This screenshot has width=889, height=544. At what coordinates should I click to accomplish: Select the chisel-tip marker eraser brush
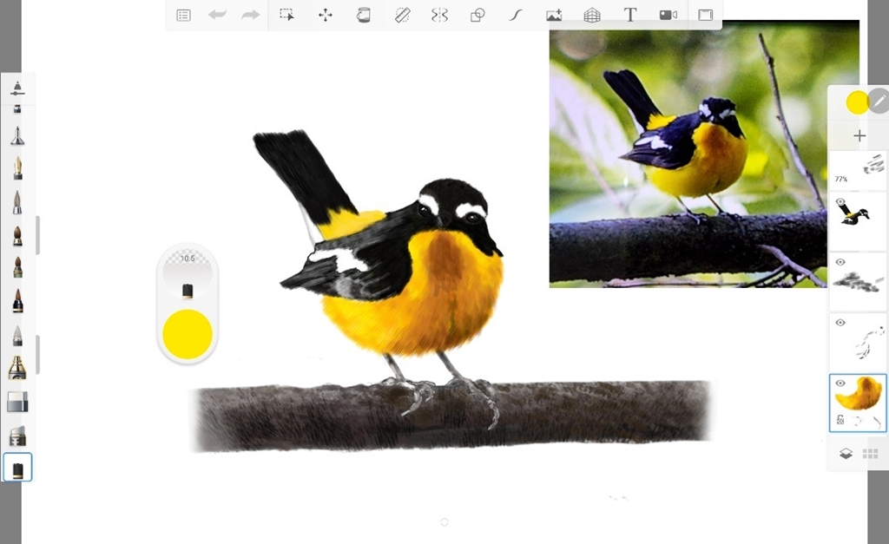pyautogui.click(x=17, y=436)
